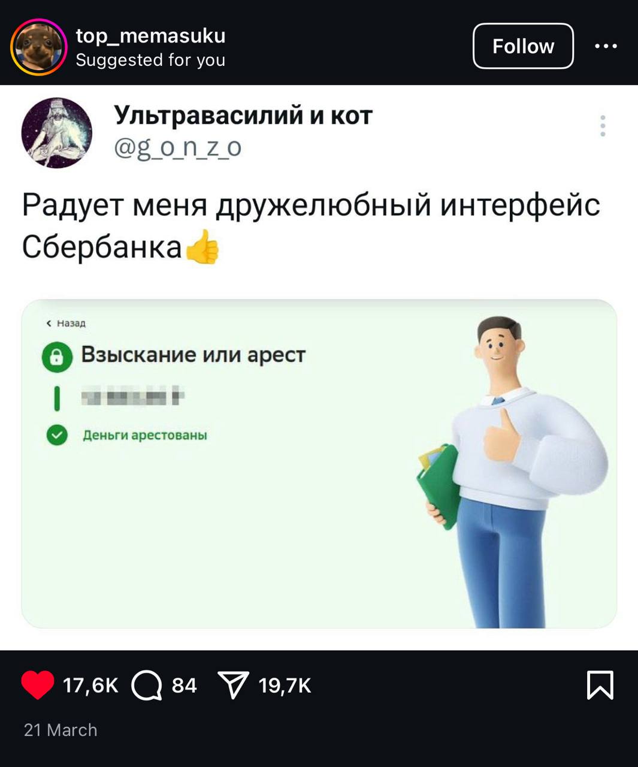Open tweet's vertical three-dot menu
The height and width of the screenshot is (767, 638).
click(603, 126)
